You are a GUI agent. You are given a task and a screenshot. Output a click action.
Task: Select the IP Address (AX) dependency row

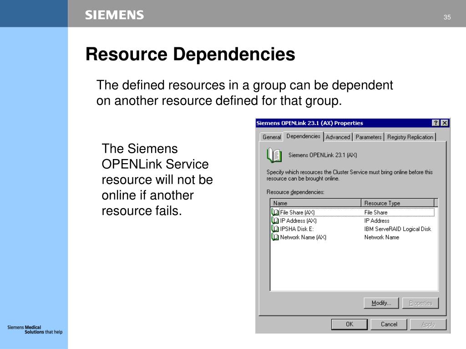click(353, 220)
